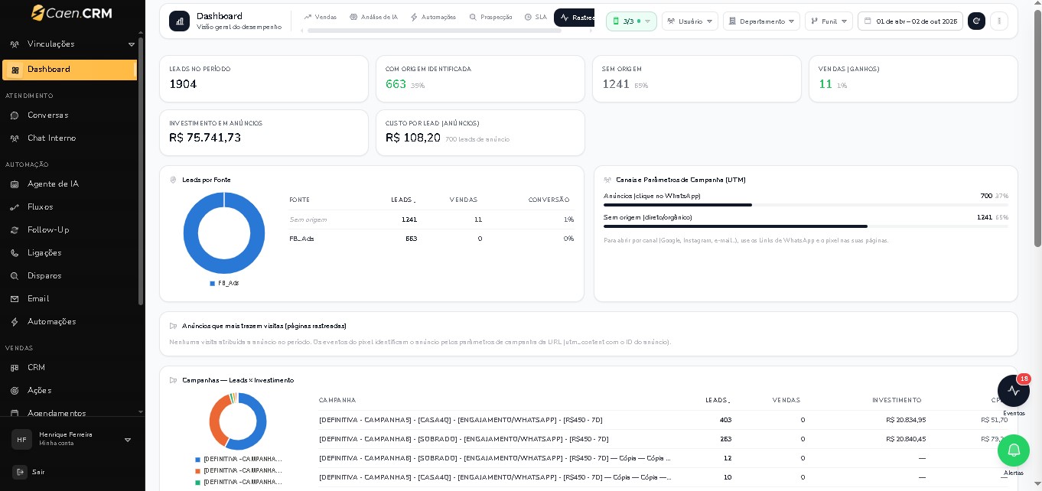This screenshot has height=491, width=1042.
Task: Click the Sair logout label
Action: 38,473
